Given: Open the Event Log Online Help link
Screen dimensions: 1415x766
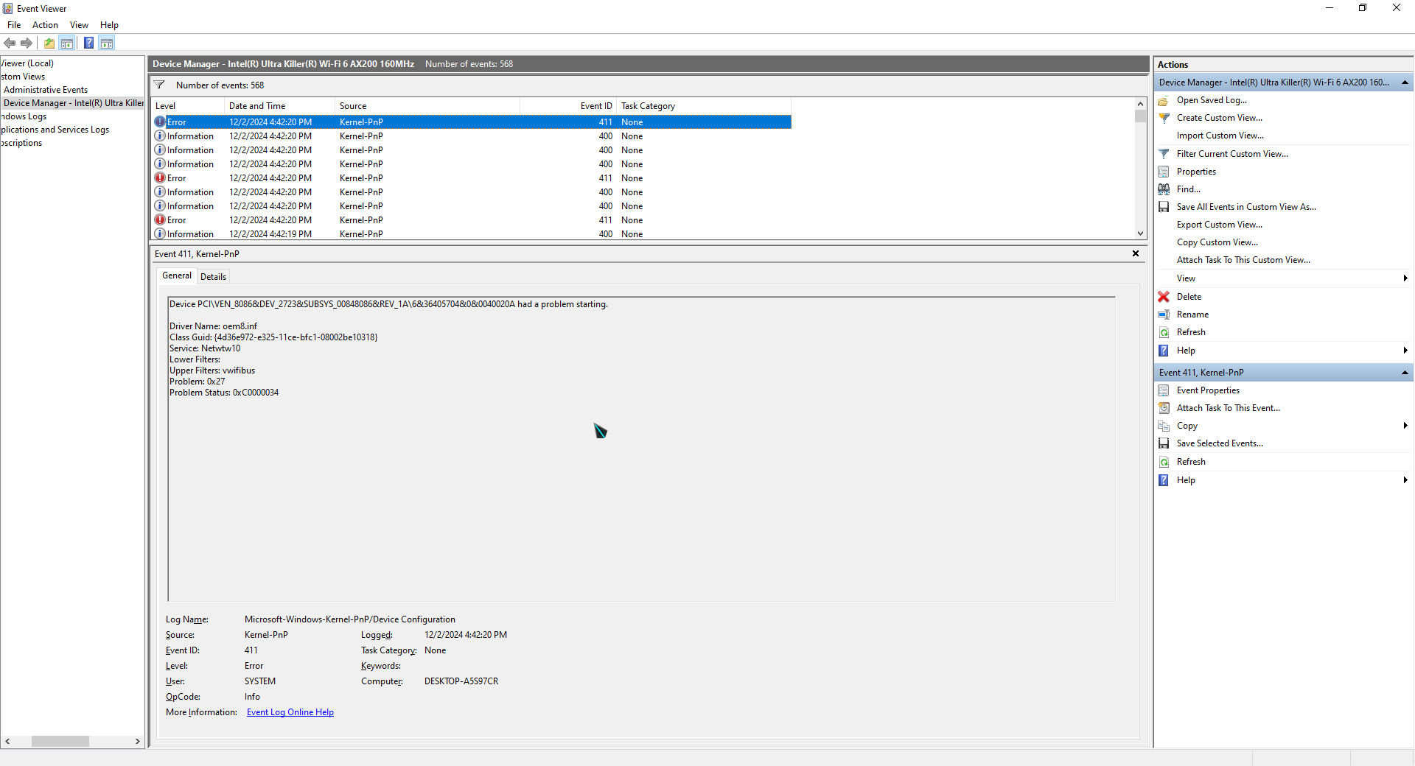Looking at the screenshot, I should [x=290, y=712].
